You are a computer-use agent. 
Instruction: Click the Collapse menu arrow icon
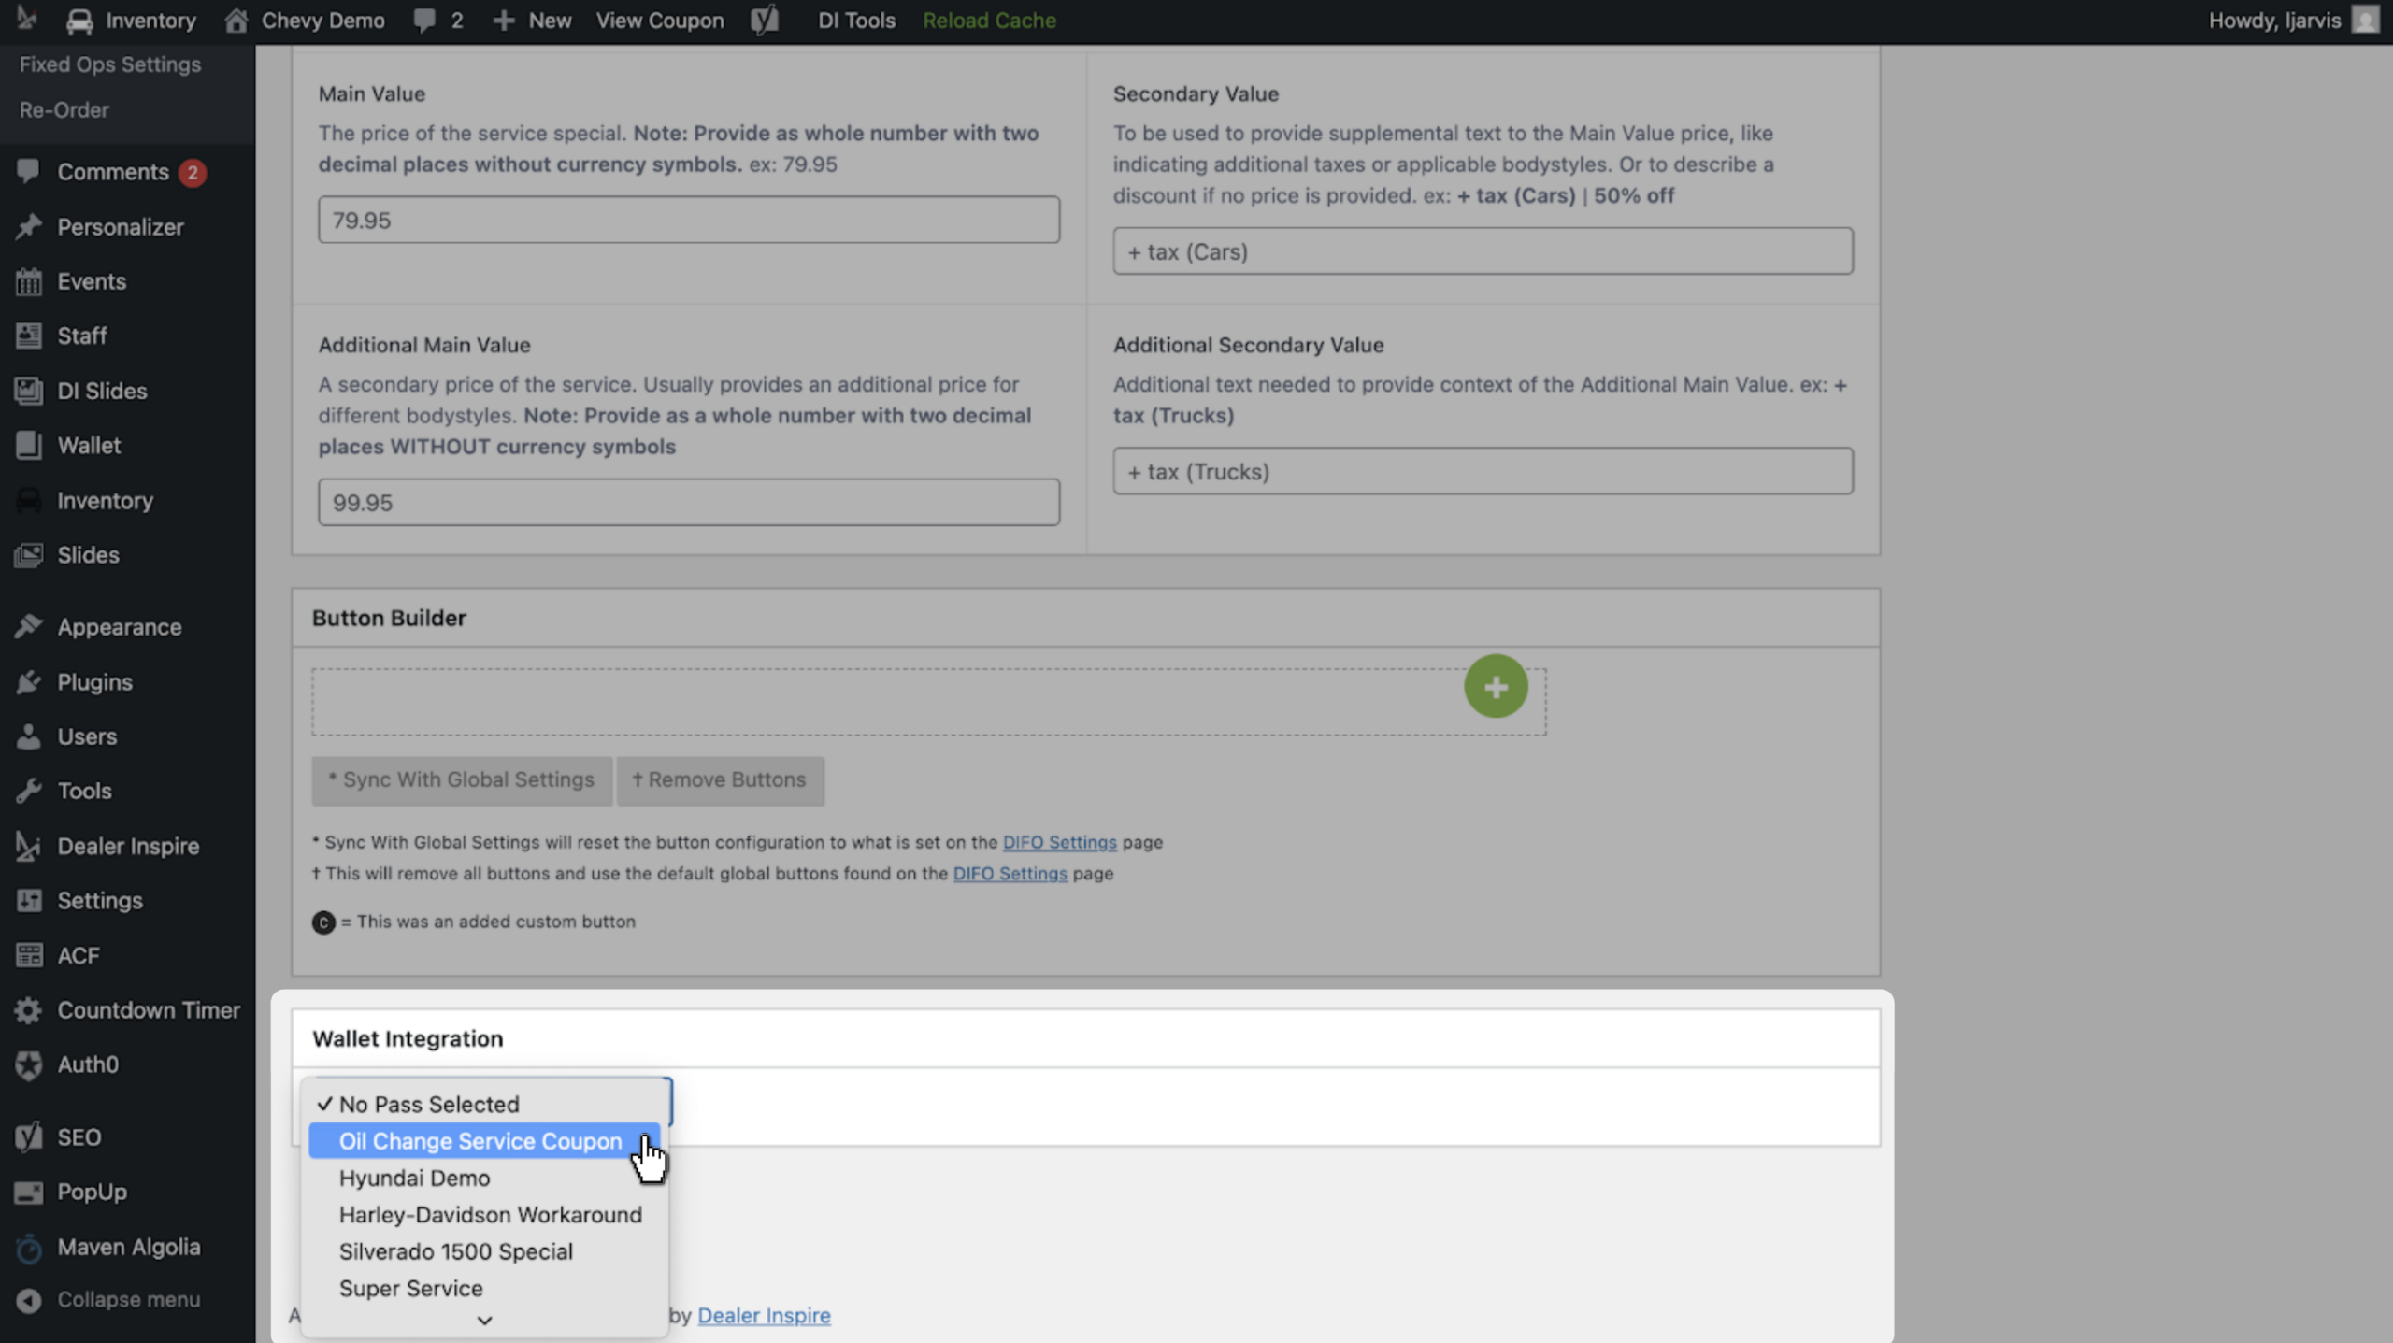[28, 1300]
